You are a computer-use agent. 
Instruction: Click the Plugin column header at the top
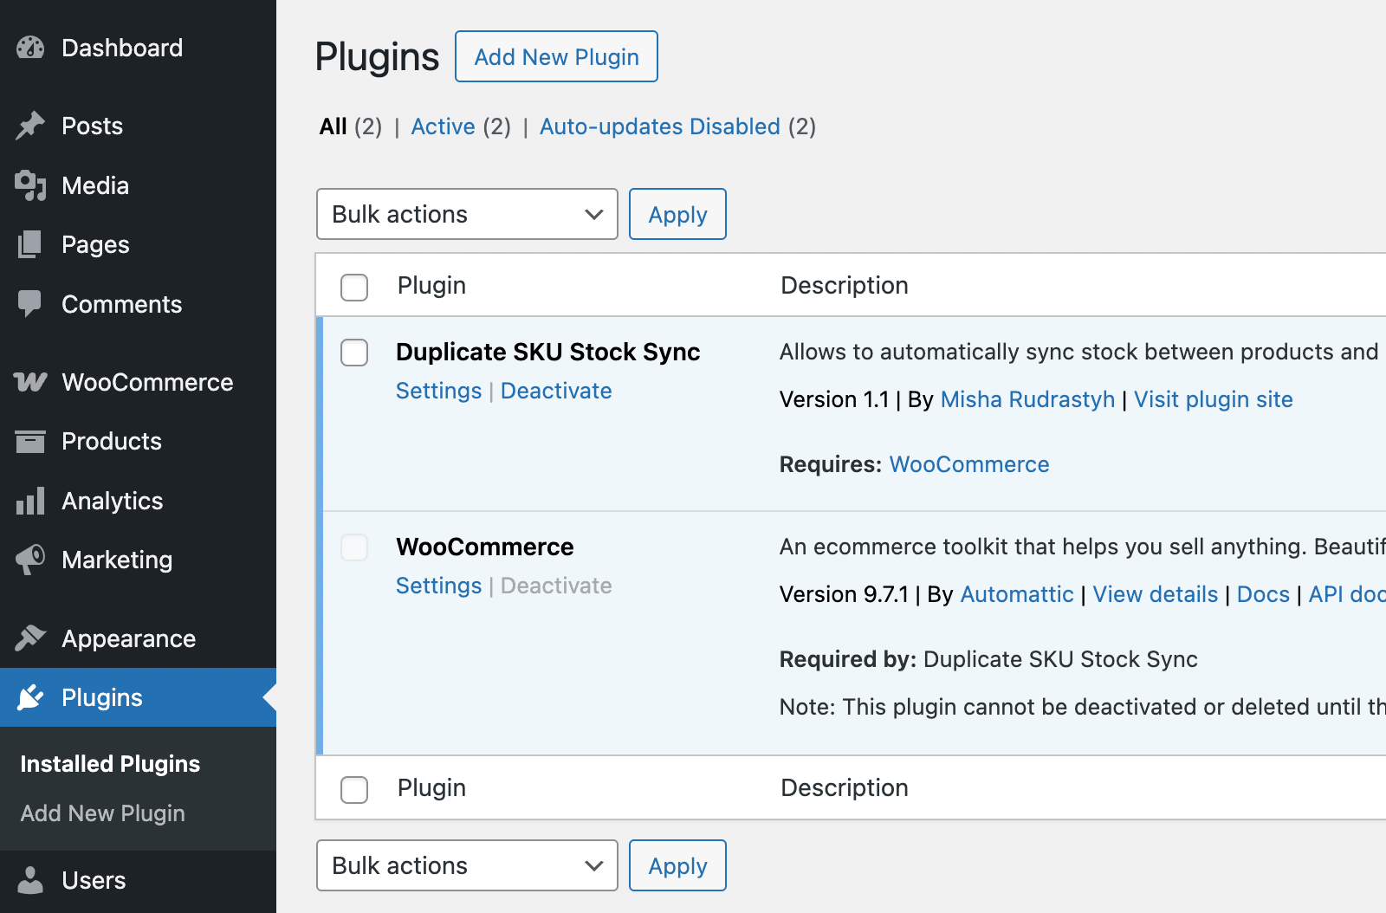click(431, 285)
